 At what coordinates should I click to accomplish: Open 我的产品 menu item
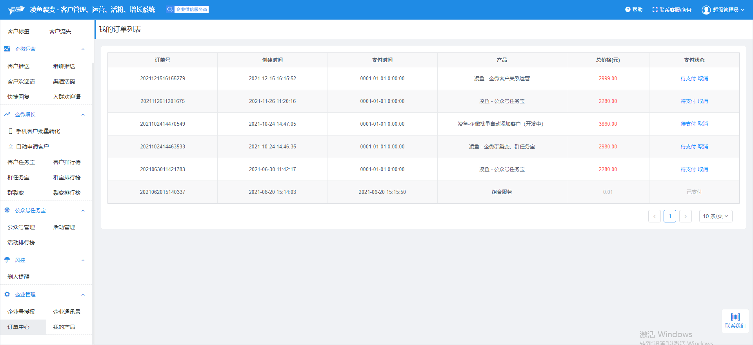64,327
